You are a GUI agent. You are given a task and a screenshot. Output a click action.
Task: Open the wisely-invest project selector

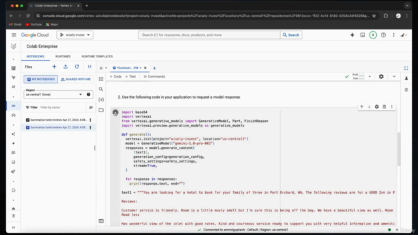coord(75,35)
